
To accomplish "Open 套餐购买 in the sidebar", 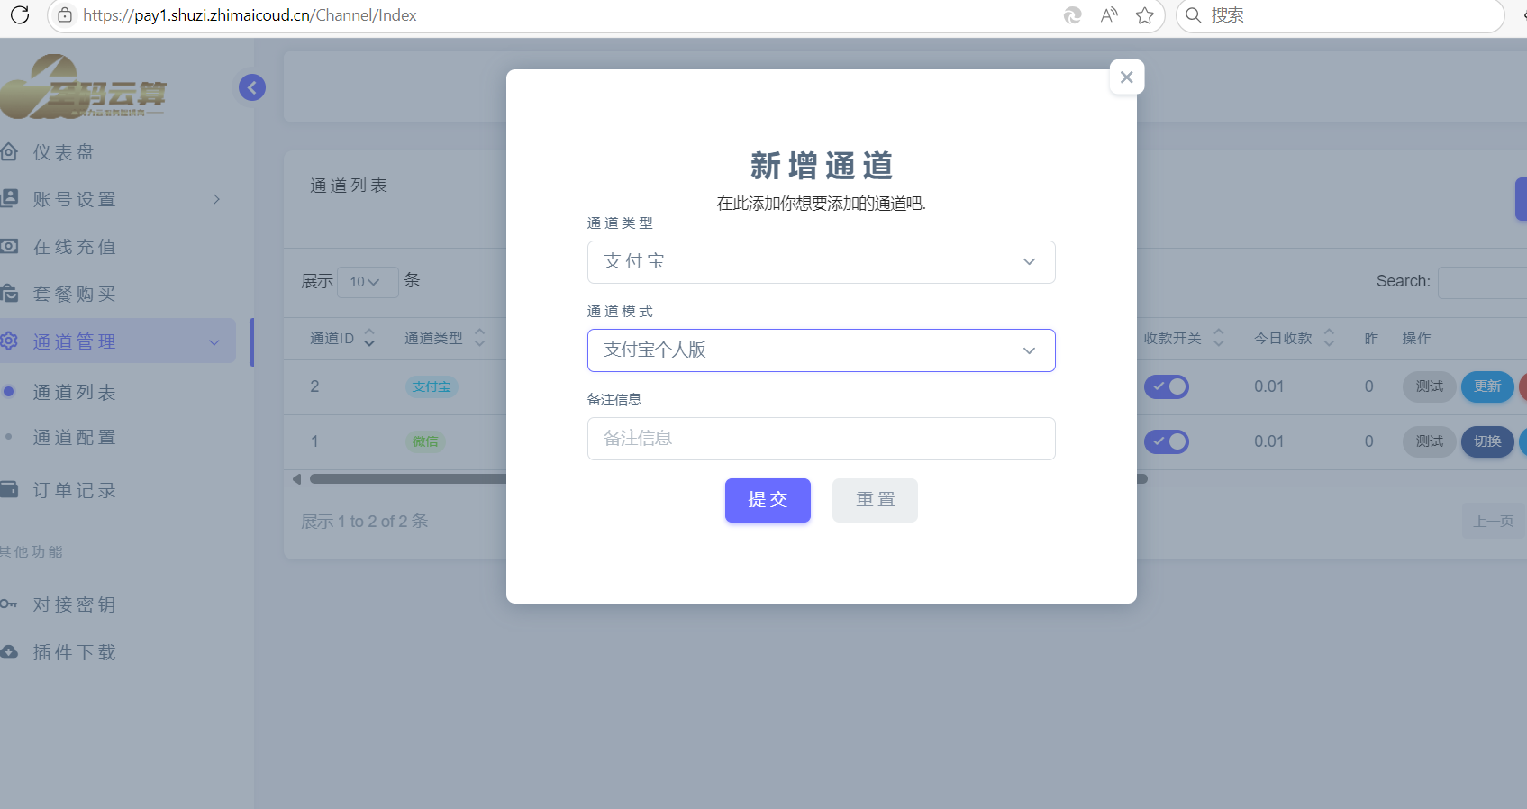I will 75,294.
